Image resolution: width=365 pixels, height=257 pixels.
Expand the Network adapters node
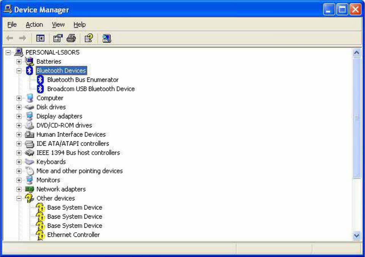point(19,189)
